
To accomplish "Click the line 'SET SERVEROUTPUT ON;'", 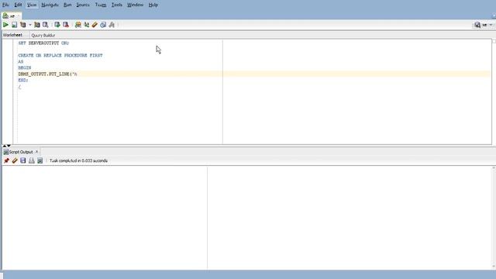I will point(43,43).
